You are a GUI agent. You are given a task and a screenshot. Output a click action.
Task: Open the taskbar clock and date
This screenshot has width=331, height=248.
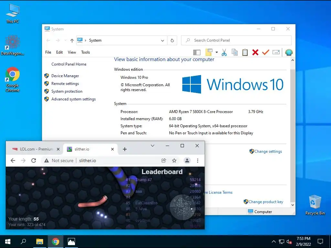coord(303,242)
